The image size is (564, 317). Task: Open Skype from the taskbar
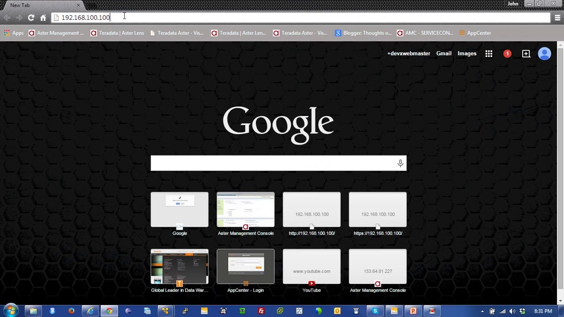[x=375, y=311]
